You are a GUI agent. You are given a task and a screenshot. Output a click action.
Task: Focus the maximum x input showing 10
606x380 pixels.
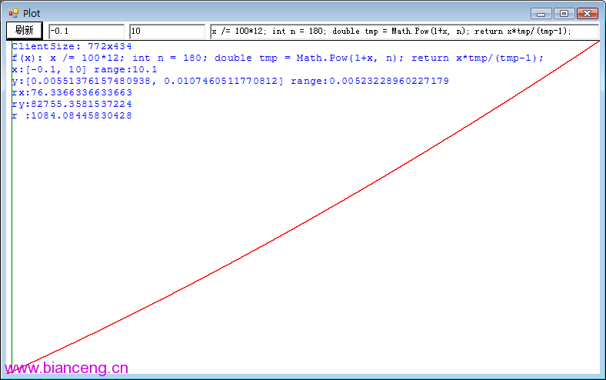click(168, 32)
